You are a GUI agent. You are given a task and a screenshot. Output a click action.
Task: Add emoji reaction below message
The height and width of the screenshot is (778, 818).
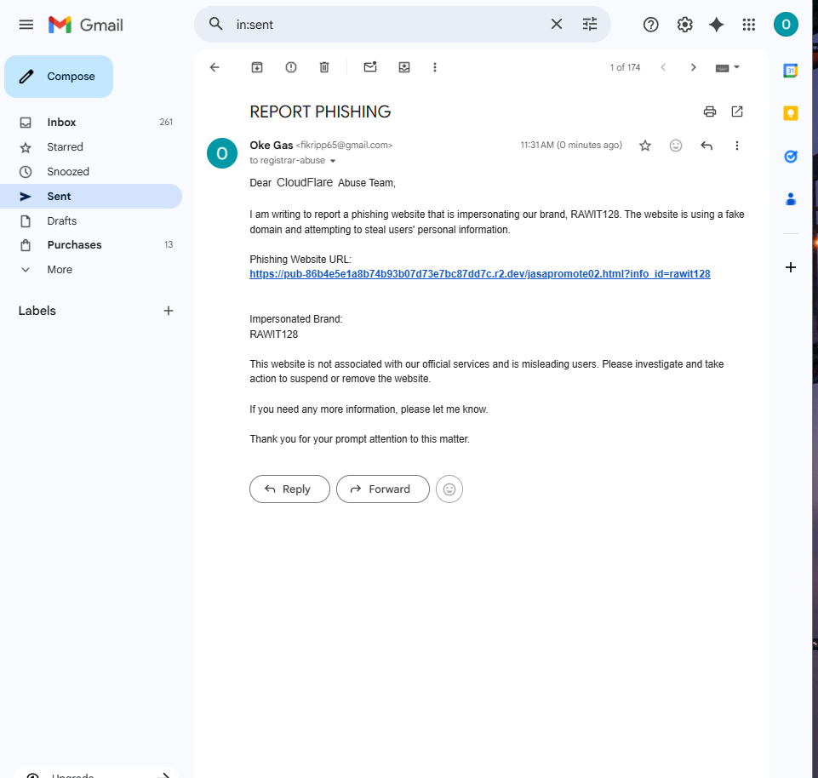tap(449, 489)
